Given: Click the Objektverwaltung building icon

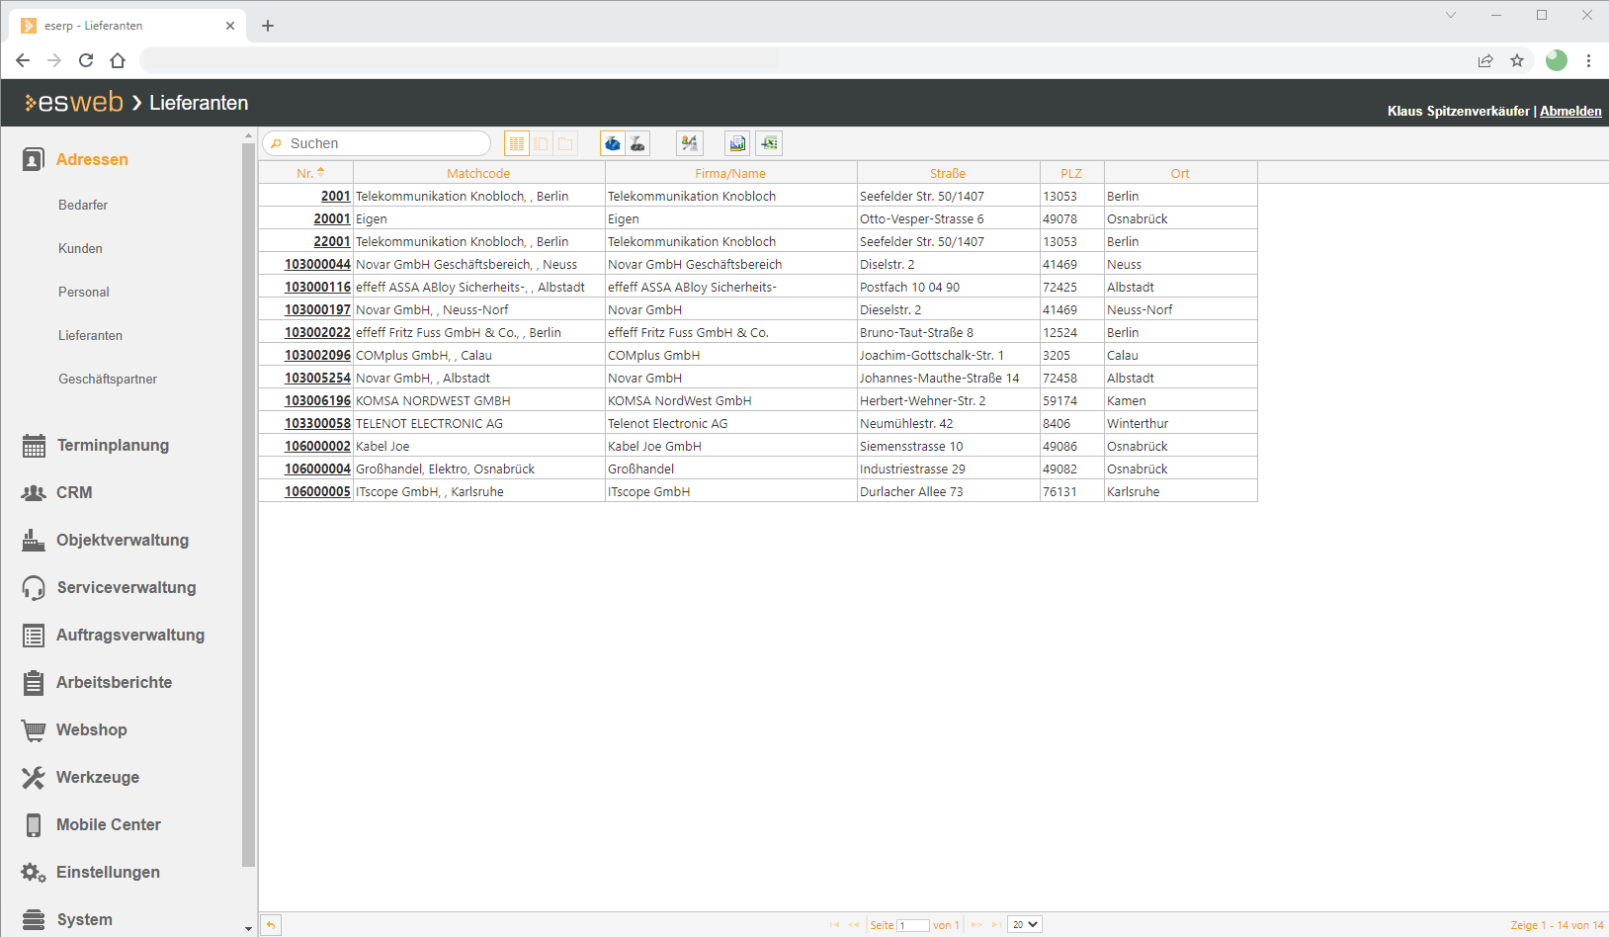Looking at the screenshot, I should [x=34, y=540].
